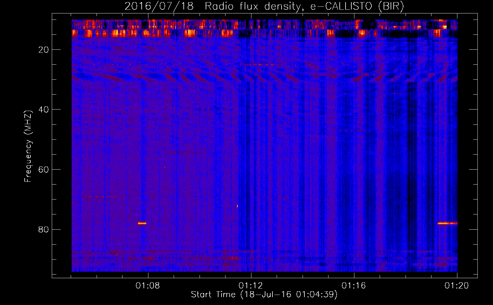Click the 'Frequency (MHZ)' y-axis label
This screenshot has width=493, height=305.
(x=28, y=146)
